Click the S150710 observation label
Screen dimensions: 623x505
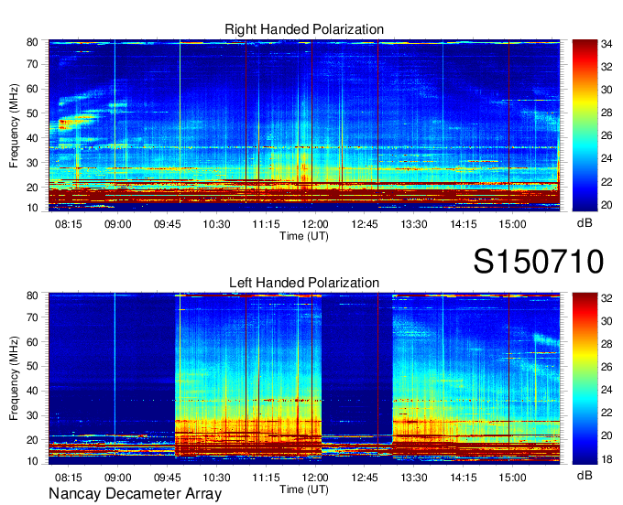[539, 262]
